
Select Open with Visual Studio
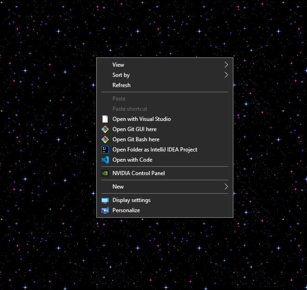[165, 119]
